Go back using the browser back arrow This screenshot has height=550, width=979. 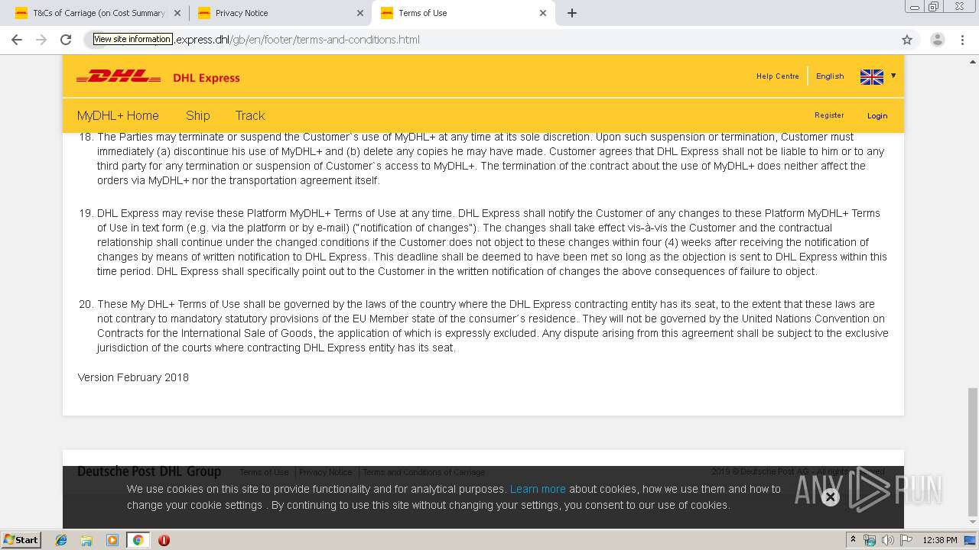point(17,40)
